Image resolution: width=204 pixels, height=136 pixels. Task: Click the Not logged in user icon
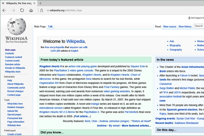tap(189, 18)
